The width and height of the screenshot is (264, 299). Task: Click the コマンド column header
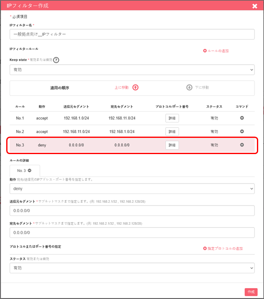[x=242, y=107]
